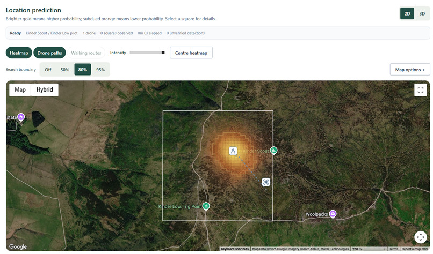Viewport: 433px width, 254px height.
Task: Enter fullscreen map view
Action: tap(420, 90)
